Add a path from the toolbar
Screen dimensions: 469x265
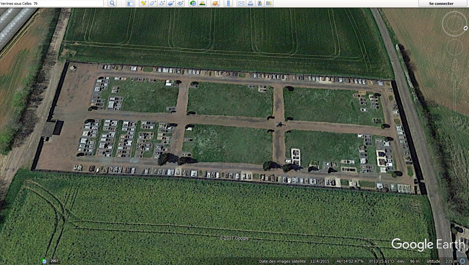[x=162, y=3]
